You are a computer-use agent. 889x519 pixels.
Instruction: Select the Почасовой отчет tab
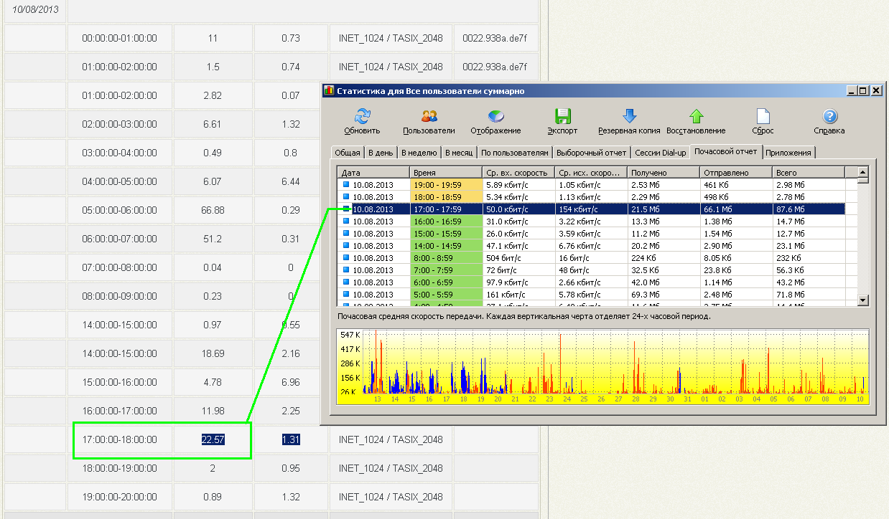(726, 151)
